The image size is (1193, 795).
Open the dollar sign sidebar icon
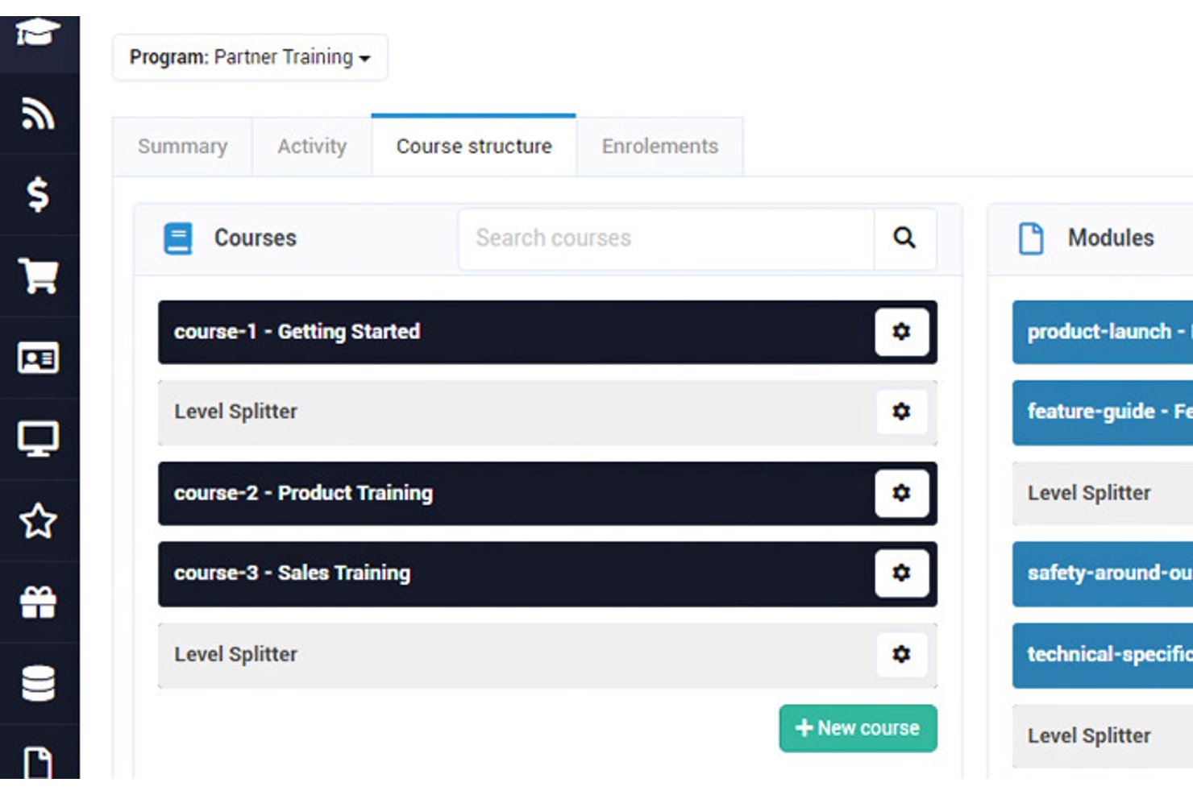coord(38,194)
